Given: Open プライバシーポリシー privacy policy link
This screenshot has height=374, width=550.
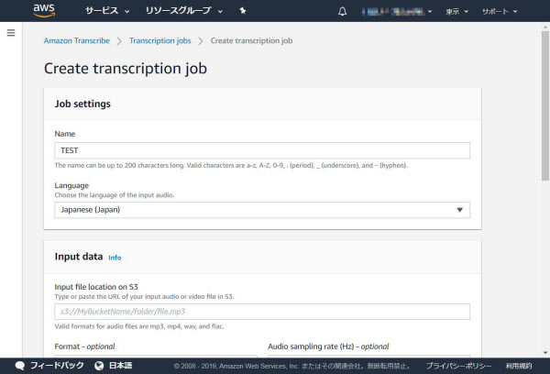Looking at the screenshot, I should 459,366.
